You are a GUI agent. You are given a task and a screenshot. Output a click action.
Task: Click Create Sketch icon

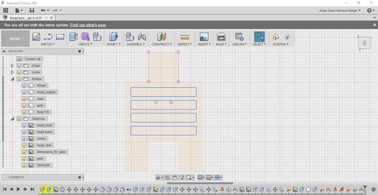click(x=36, y=37)
